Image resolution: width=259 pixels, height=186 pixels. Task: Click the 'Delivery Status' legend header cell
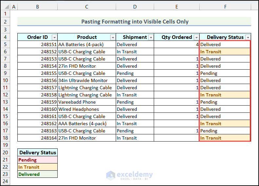pyautogui.click(x=37, y=152)
